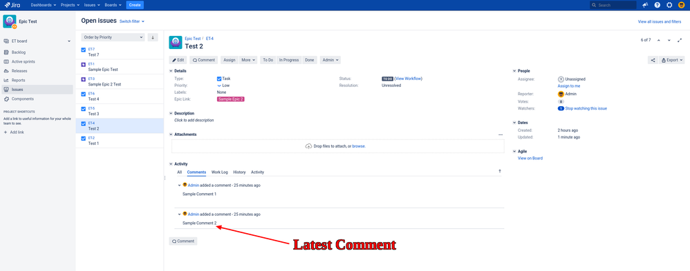Image resolution: width=690 pixels, height=271 pixels.
Task: Open the Projects dropdown menu
Action: [x=70, y=5]
